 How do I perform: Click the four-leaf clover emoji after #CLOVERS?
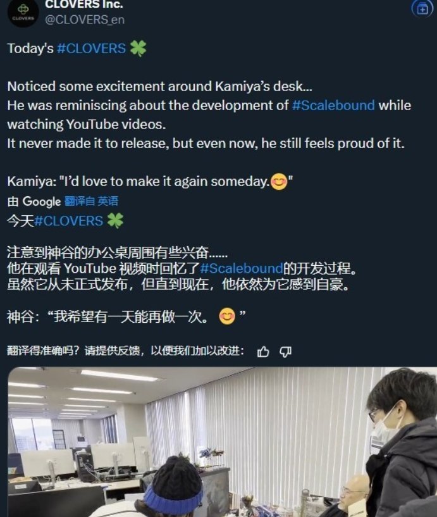[x=138, y=49]
